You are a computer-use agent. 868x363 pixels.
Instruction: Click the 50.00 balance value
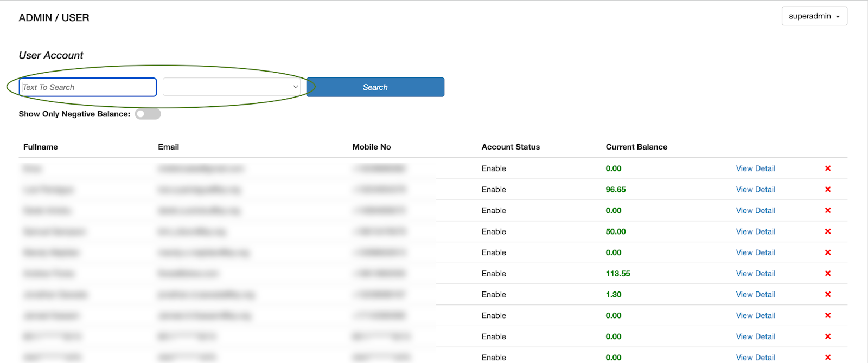coord(616,231)
